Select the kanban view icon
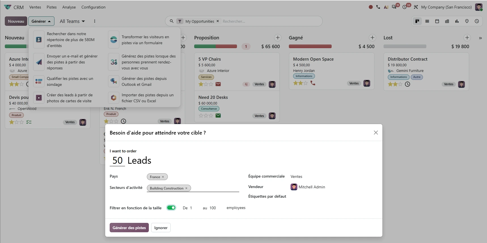487x243 pixels. tap(417, 21)
